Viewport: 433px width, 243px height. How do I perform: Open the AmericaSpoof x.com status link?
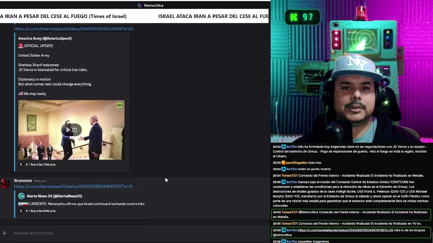click(73, 29)
